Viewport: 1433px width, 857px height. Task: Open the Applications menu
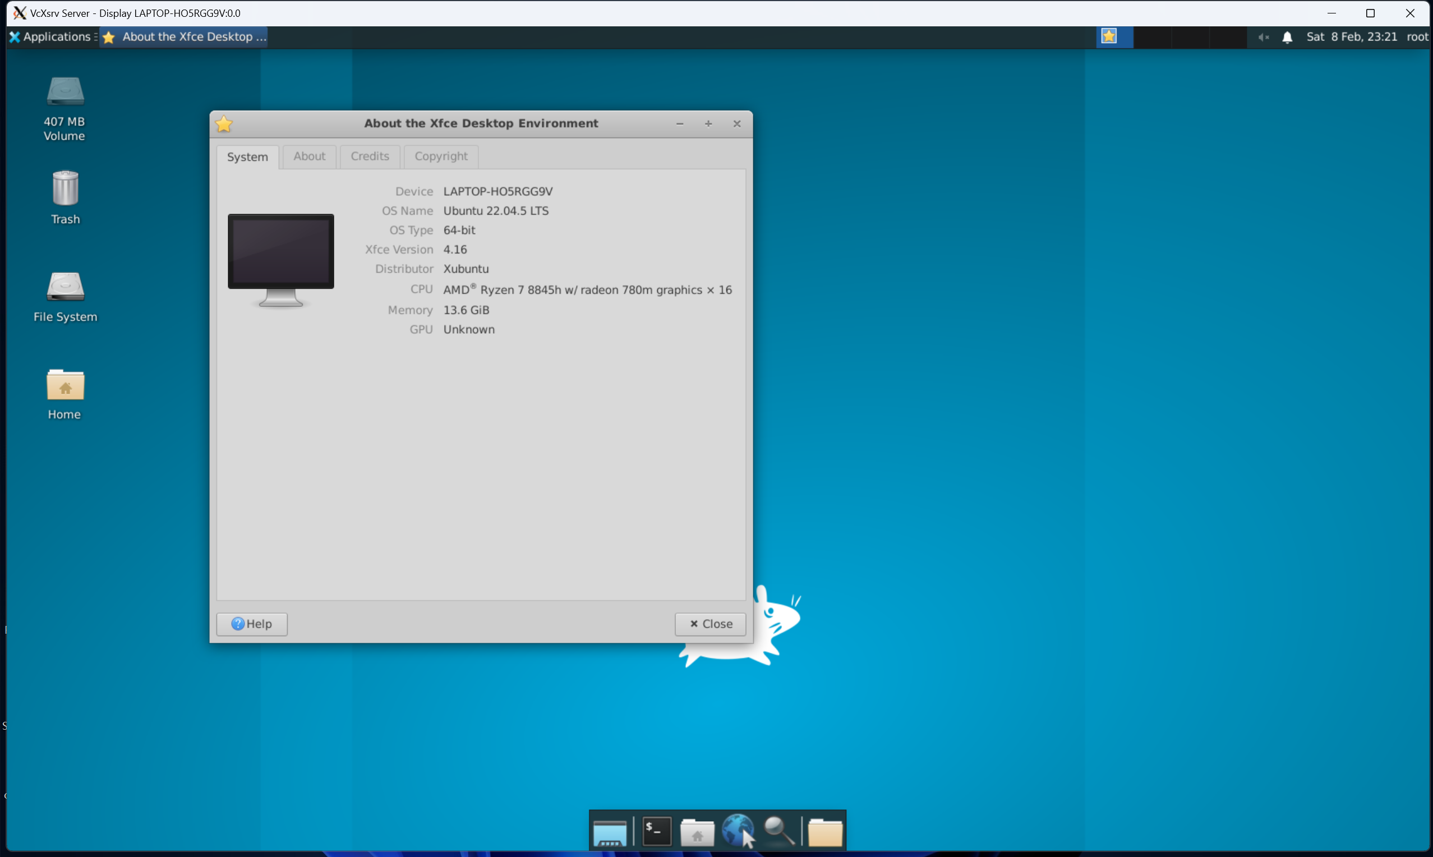click(51, 37)
